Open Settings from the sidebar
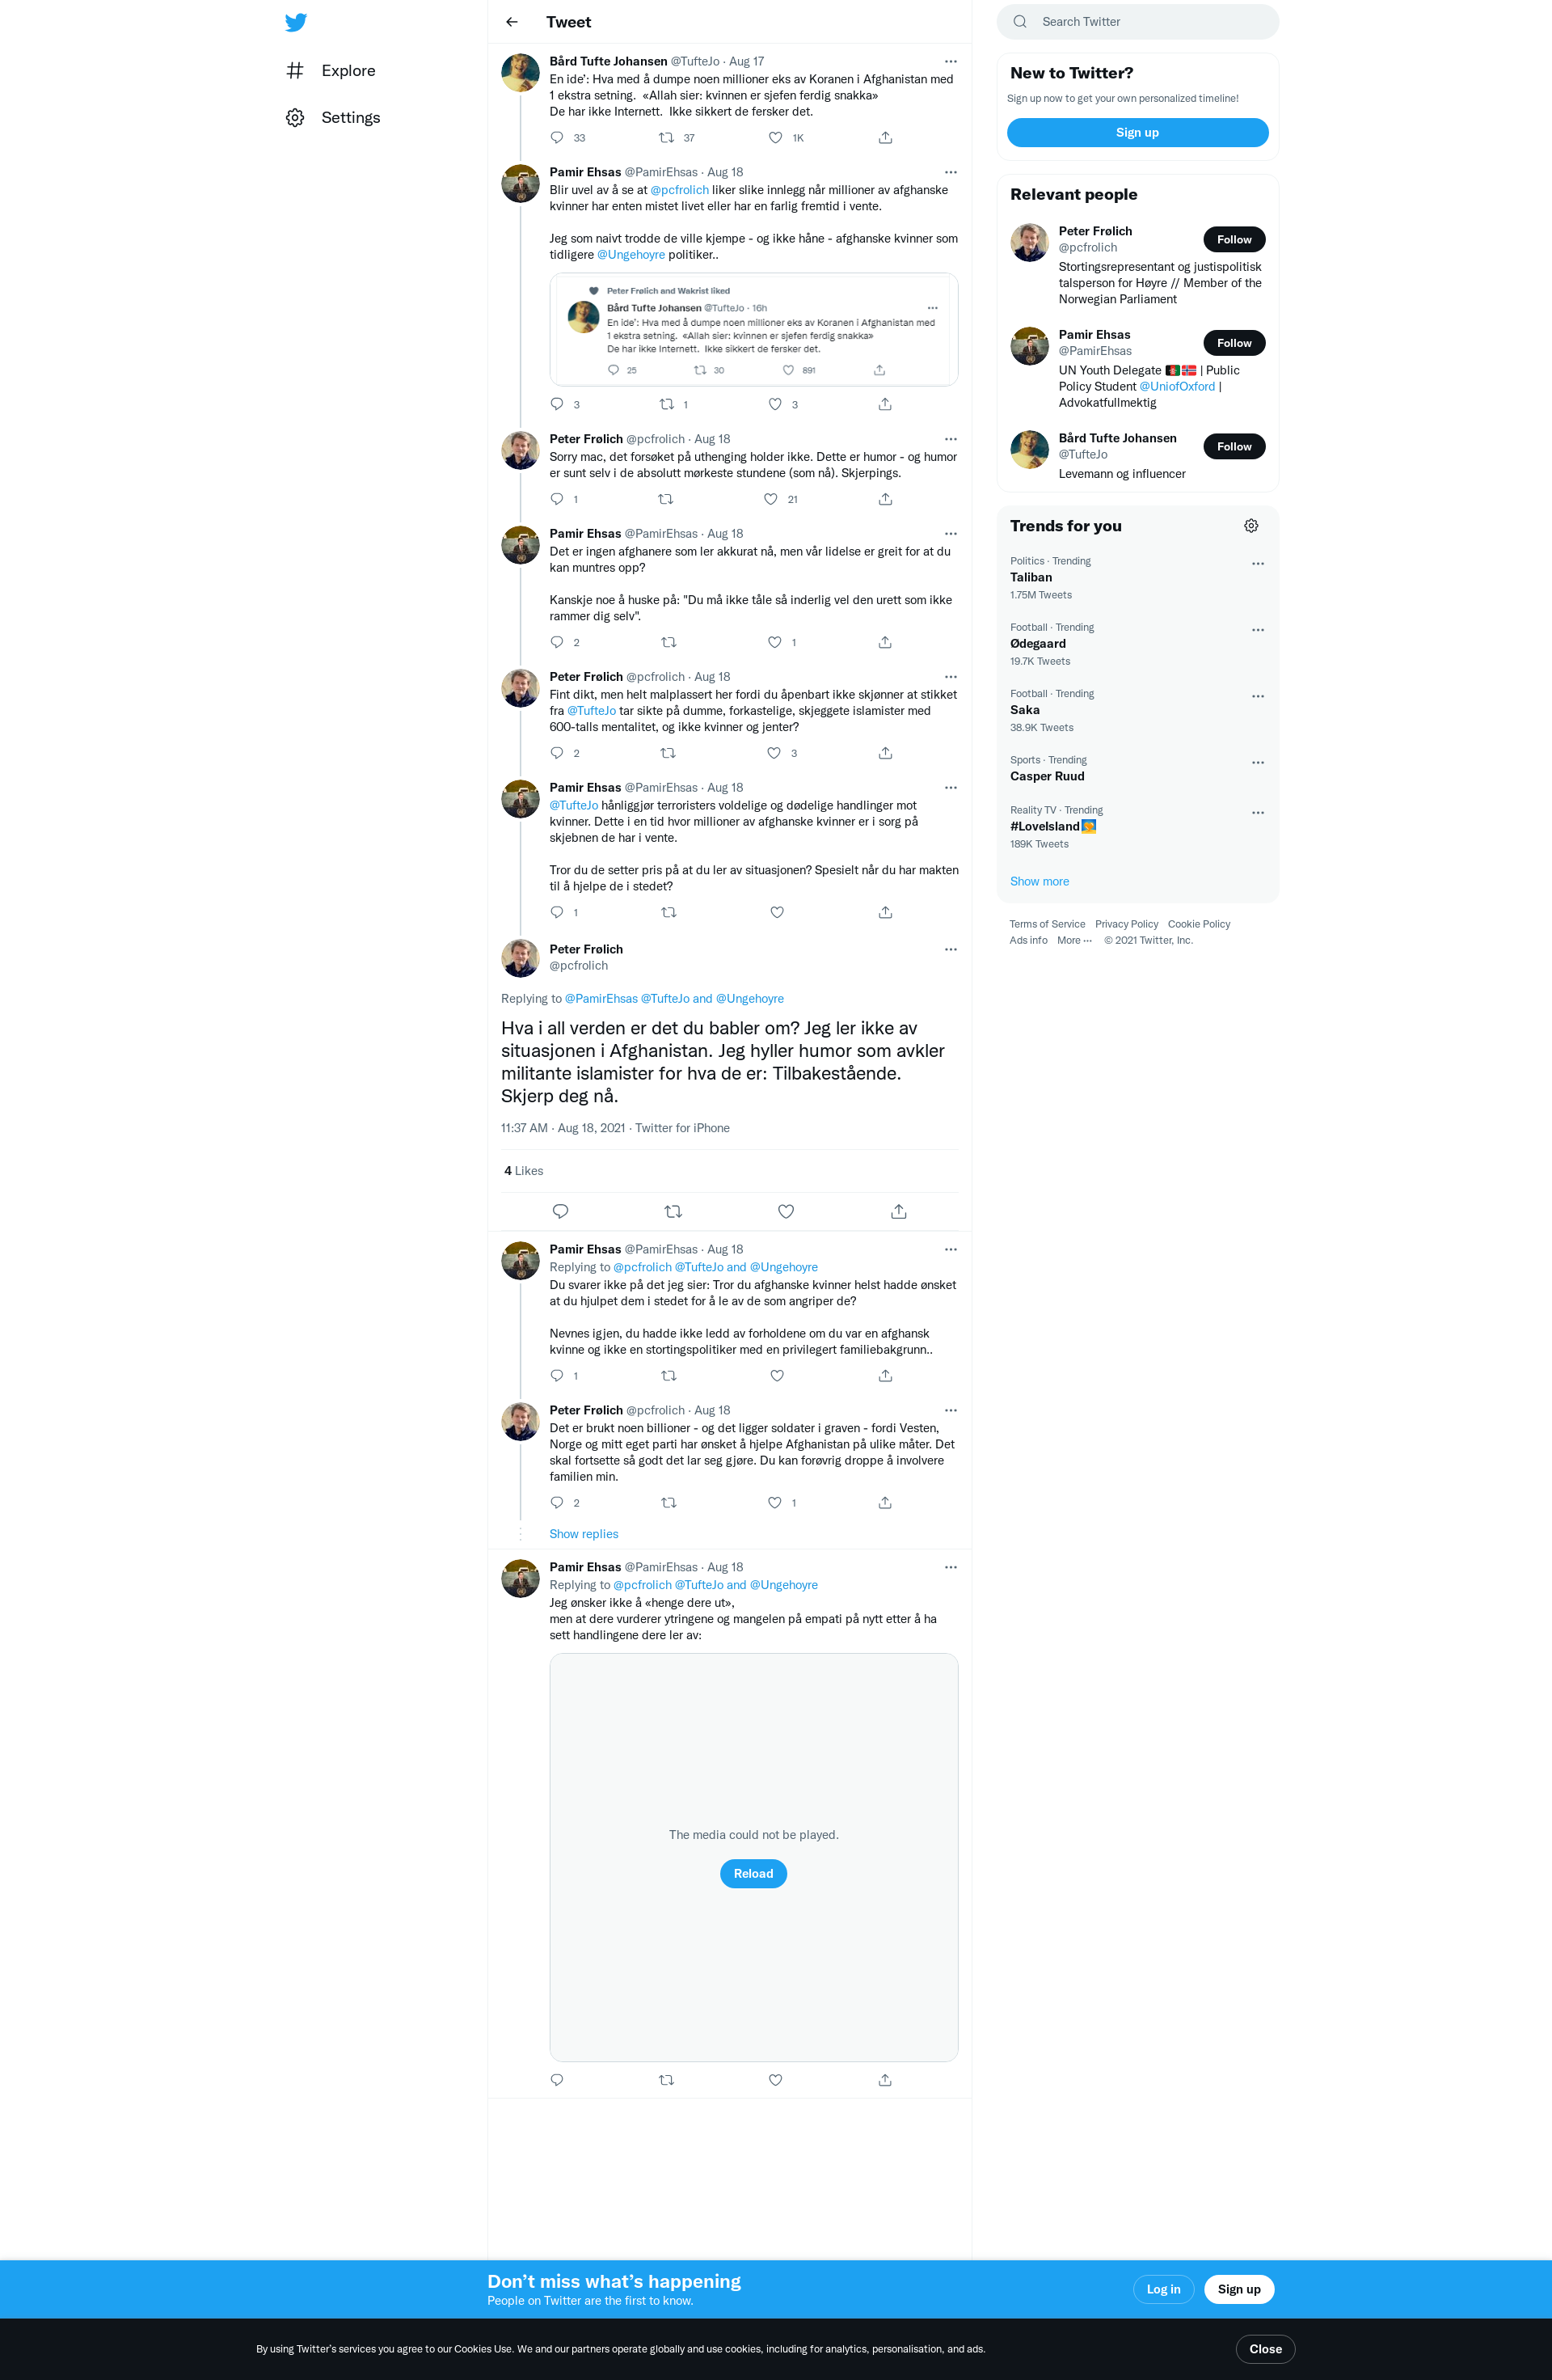 [333, 118]
